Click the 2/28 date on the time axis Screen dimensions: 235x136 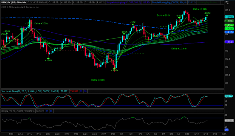(x=113, y=134)
